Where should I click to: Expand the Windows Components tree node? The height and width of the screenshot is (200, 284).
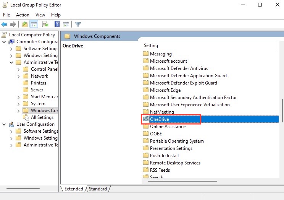tap(18, 111)
